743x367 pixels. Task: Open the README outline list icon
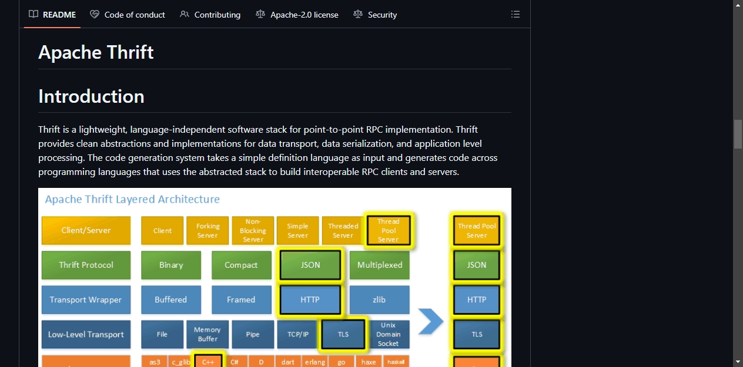tap(516, 14)
